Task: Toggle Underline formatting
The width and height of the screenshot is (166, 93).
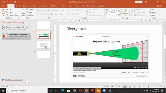Action: (44, 14)
